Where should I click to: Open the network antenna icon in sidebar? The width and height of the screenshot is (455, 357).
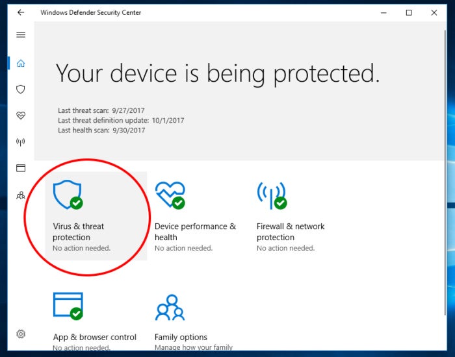tap(21, 142)
